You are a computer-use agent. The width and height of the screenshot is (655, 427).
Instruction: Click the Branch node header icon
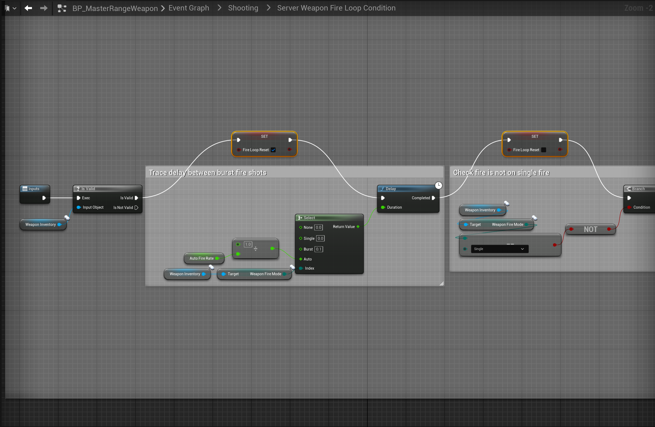click(x=629, y=189)
